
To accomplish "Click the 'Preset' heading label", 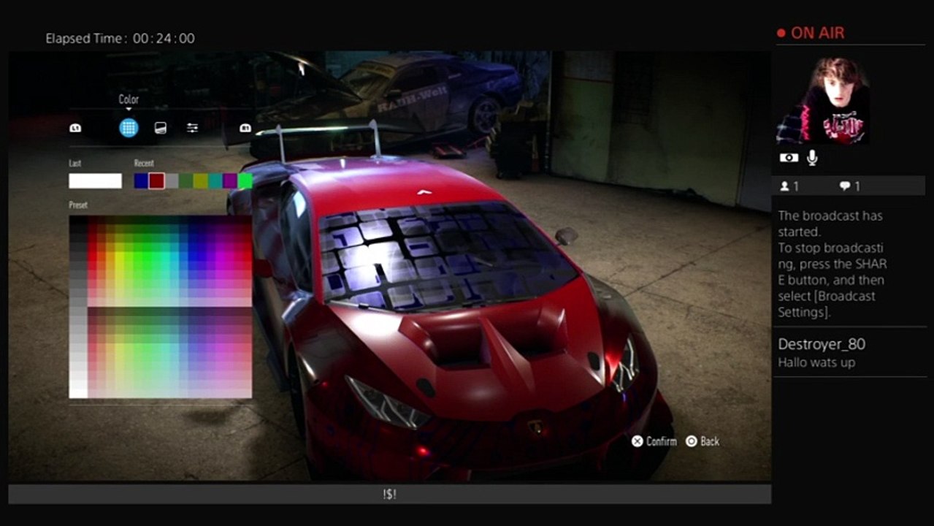I will (78, 205).
